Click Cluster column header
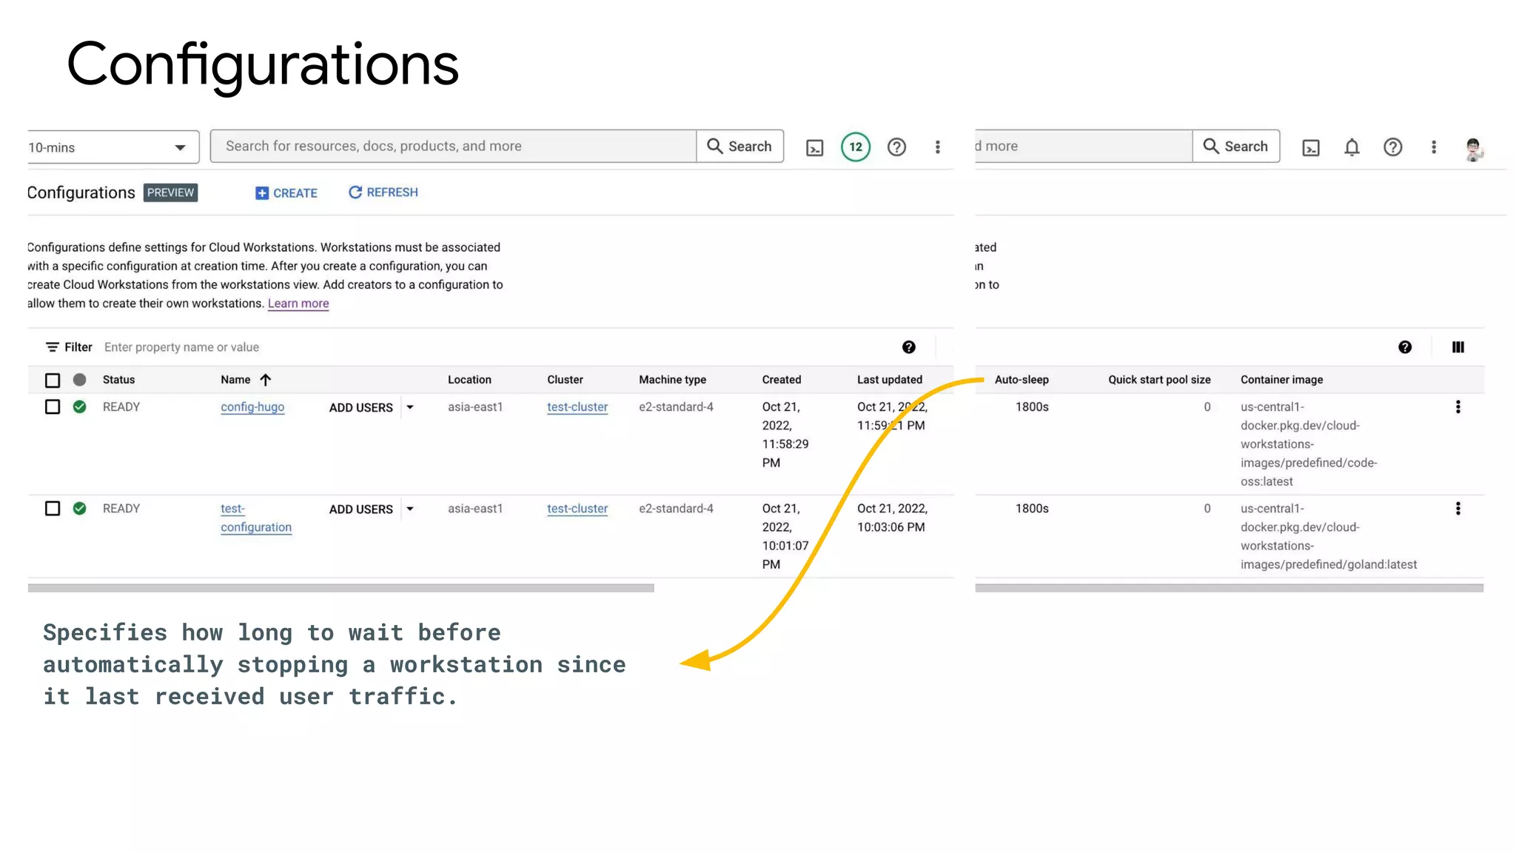The image size is (1516, 853). point(565,380)
